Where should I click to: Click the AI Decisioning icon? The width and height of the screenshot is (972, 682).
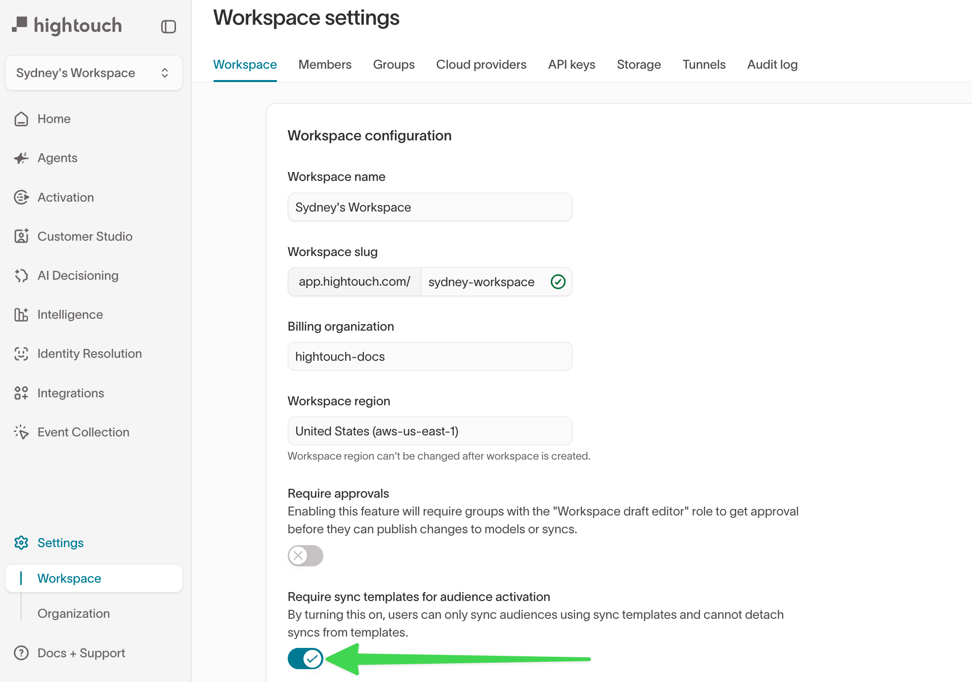click(21, 275)
